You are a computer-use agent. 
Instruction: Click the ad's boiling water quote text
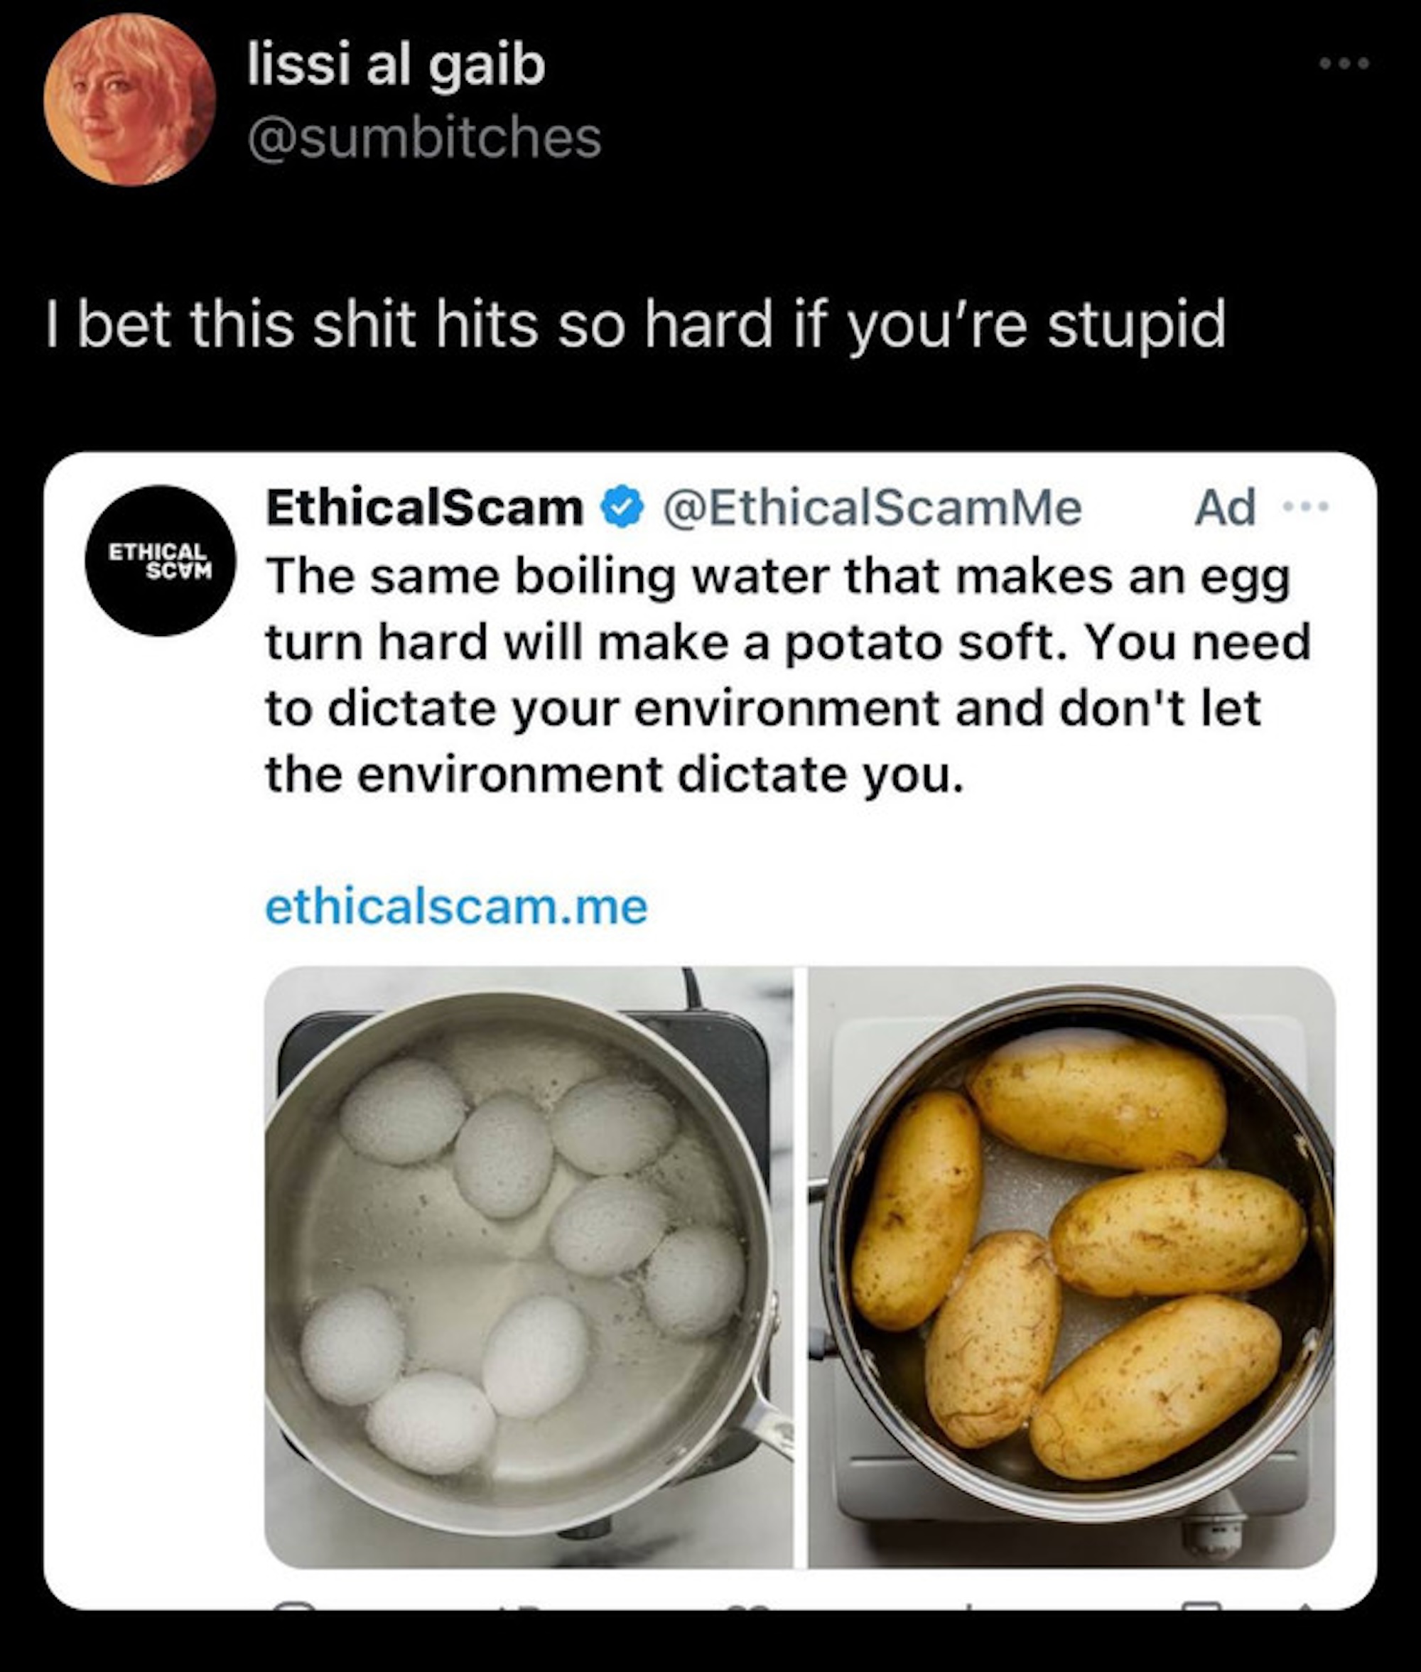(x=787, y=675)
